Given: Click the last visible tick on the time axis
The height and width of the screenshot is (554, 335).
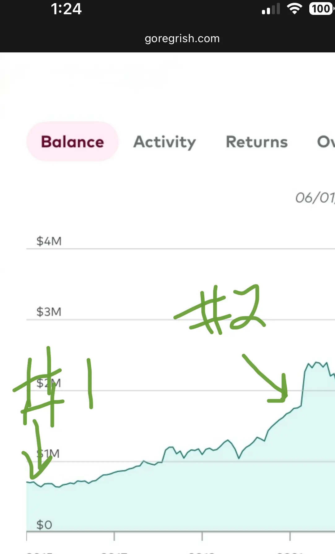Looking at the screenshot, I should click(x=290, y=536).
